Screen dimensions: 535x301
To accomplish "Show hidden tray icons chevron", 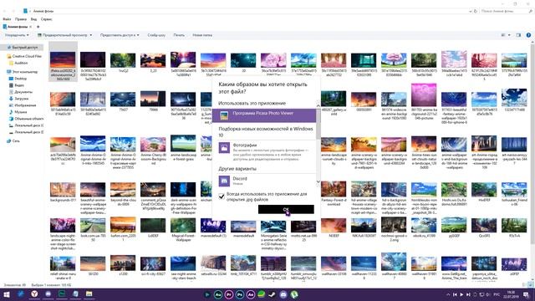I will click(x=448, y=294).
